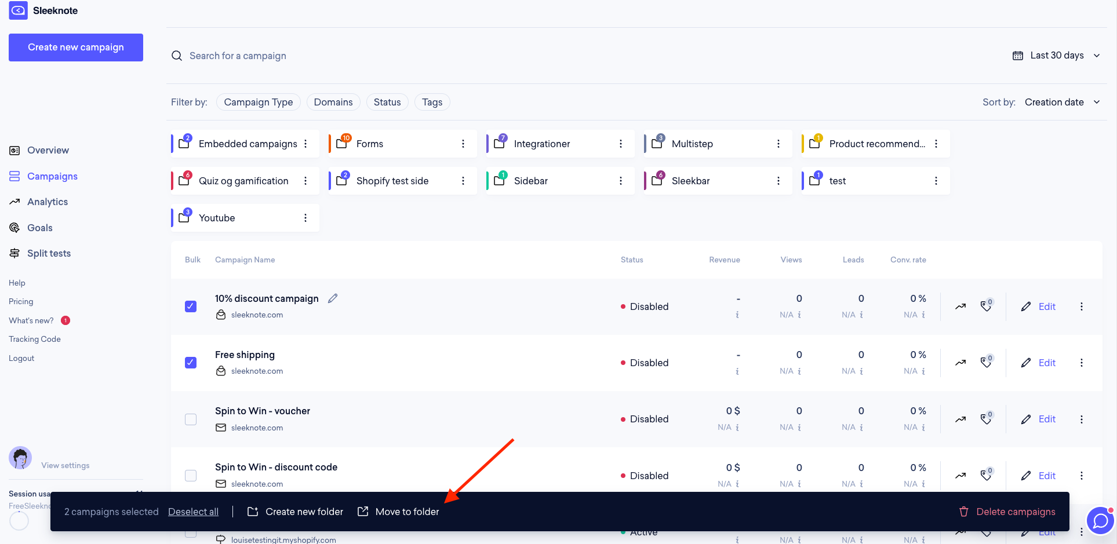Viewport: 1117px width, 544px height.
Task: Click the calendar icon beside Last 30 days
Action: (1018, 56)
